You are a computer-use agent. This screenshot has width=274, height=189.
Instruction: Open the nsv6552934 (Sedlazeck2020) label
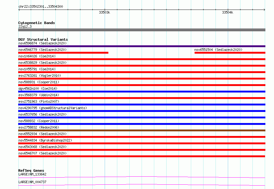(42, 134)
